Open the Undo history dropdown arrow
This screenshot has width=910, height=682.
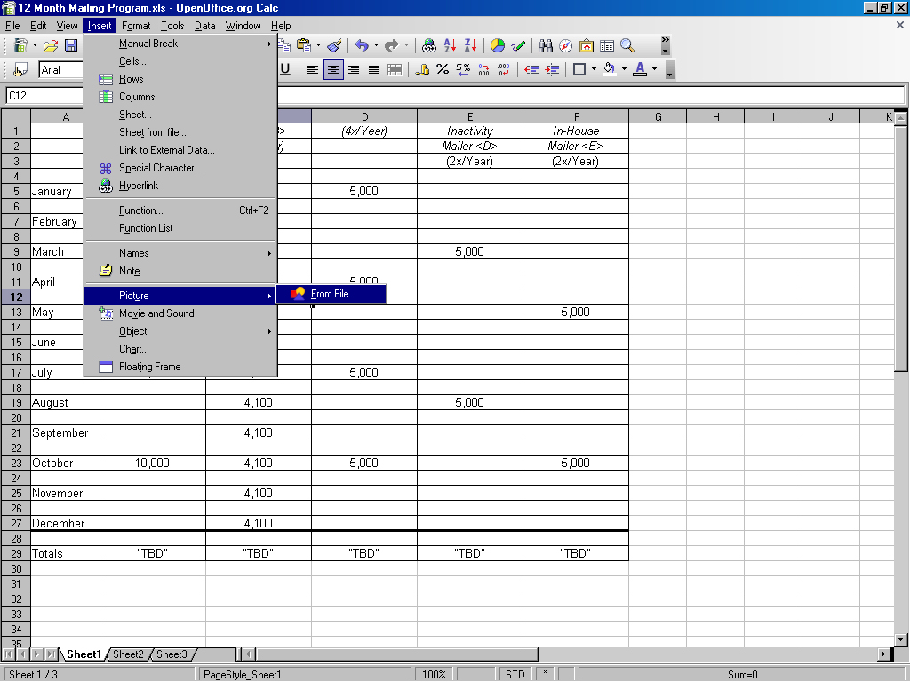[376, 45]
